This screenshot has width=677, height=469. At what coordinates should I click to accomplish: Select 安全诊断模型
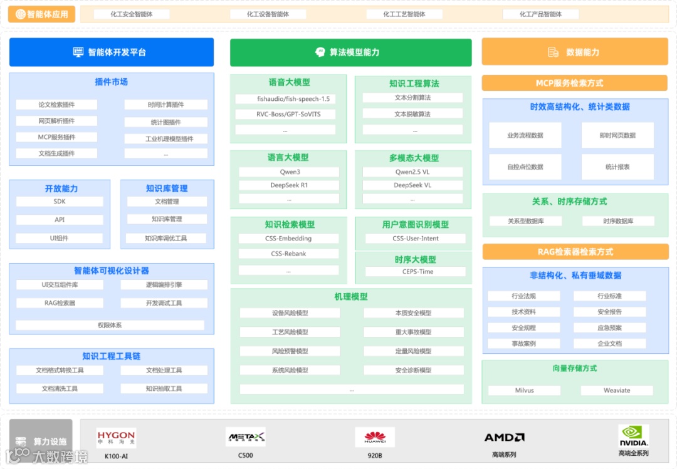[x=414, y=370]
